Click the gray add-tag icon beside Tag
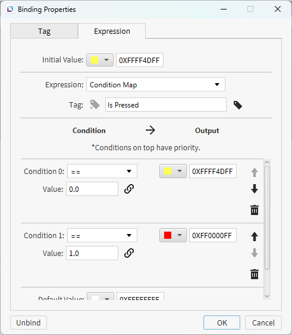292x335 pixels. 95,105
